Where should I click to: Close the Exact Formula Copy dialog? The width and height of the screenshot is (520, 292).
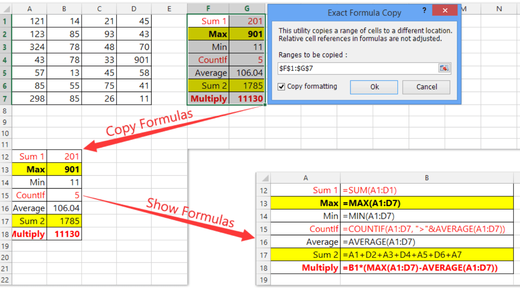[447, 11]
